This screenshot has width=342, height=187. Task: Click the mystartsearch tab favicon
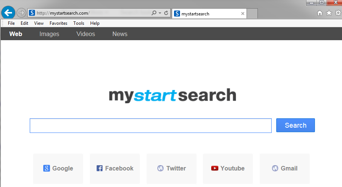tap(177, 14)
